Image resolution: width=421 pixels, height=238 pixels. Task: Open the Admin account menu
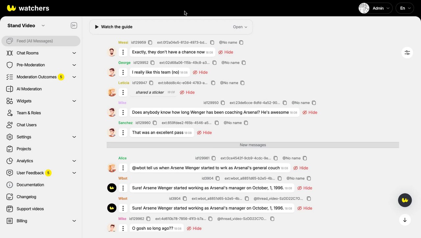[375, 8]
